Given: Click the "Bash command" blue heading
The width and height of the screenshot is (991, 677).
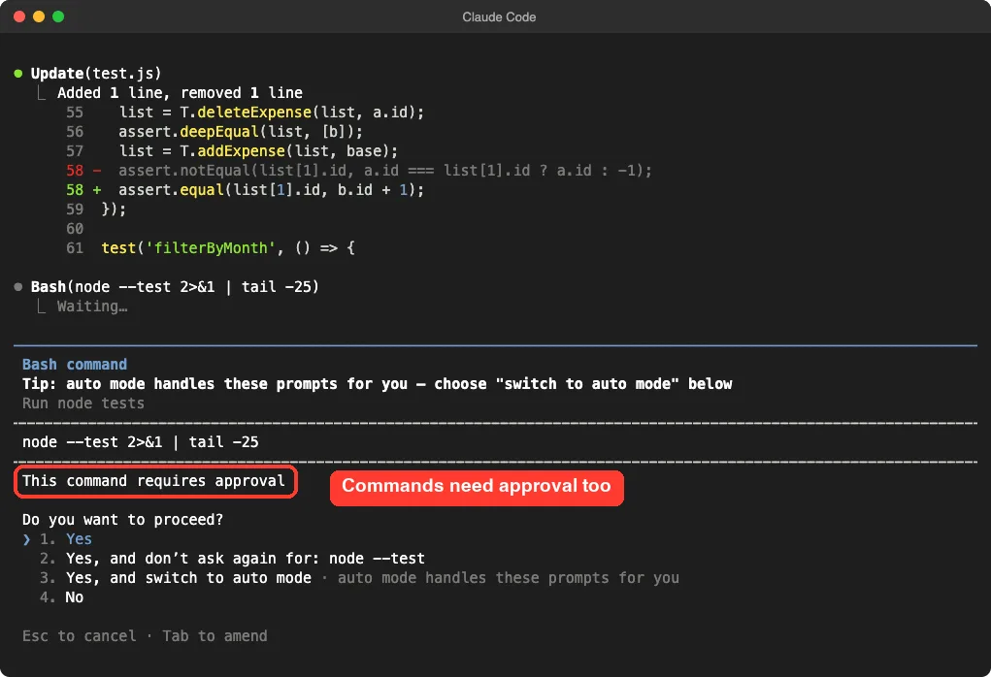Looking at the screenshot, I should pos(75,365).
